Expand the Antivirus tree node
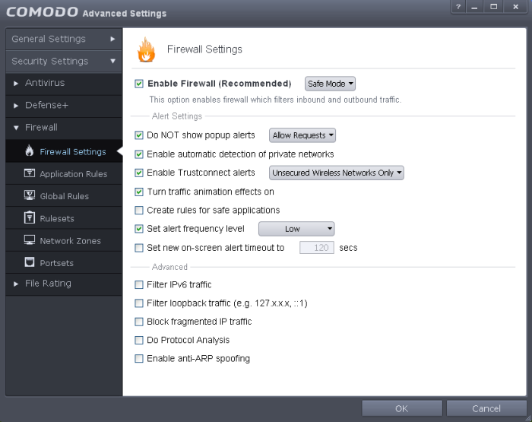The image size is (532, 422). tap(16, 83)
